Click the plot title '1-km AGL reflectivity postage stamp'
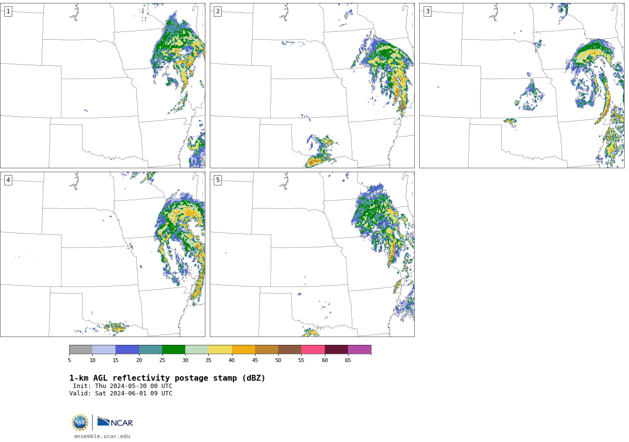The width and height of the screenshot is (629, 442). click(167, 378)
